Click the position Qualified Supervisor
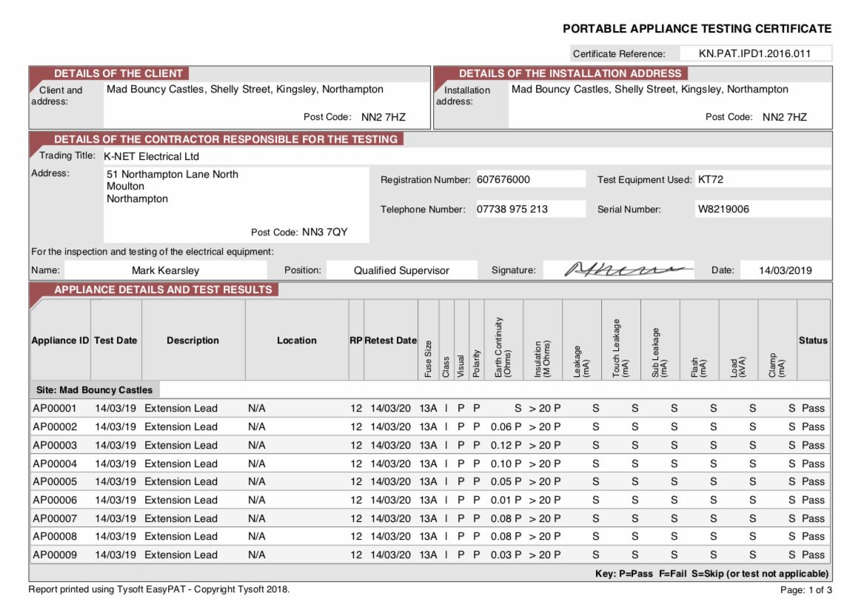Screen dimensions: 858x616 [x=401, y=270]
